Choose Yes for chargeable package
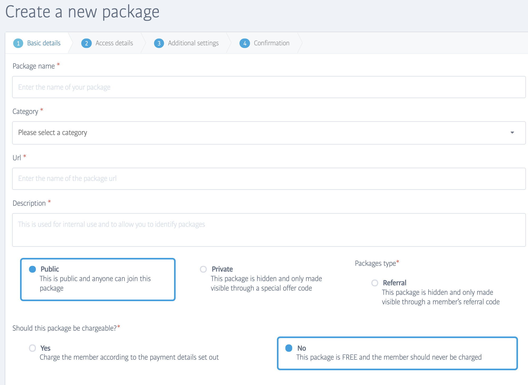The width and height of the screenshot is (528, 385). 32,348
